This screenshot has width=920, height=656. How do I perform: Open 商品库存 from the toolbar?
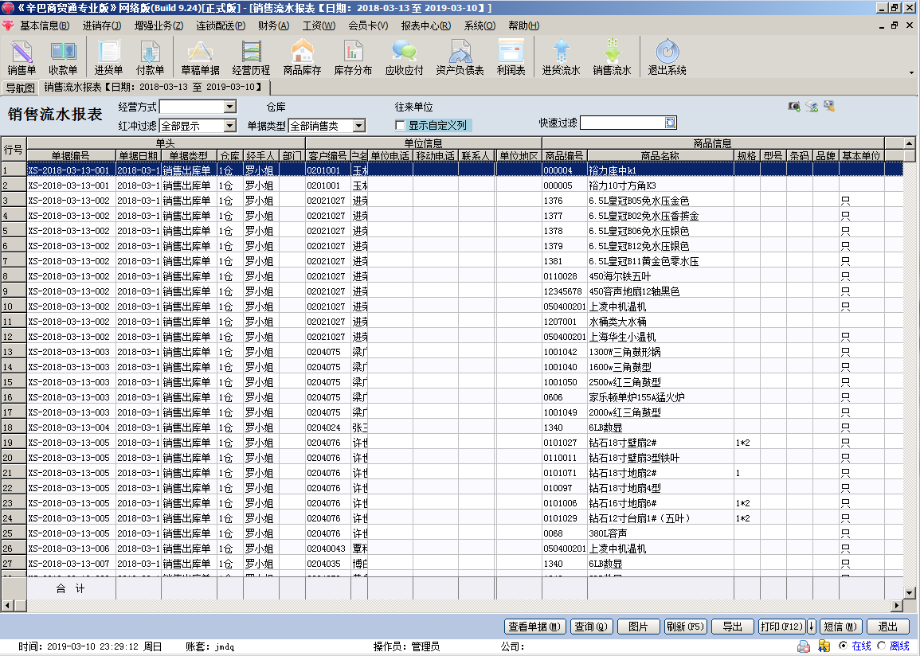(x=302, y=58)
